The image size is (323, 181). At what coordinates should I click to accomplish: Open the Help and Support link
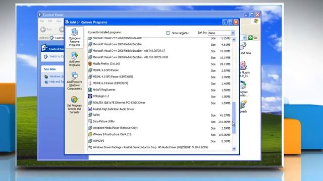coord(57,81)
